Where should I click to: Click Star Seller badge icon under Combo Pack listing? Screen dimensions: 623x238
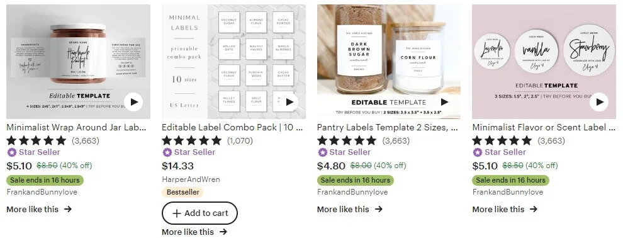[167, 152]
